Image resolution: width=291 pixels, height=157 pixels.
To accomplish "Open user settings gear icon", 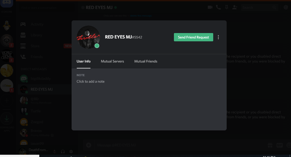I will pyautogui.click(x=71, y=152).
